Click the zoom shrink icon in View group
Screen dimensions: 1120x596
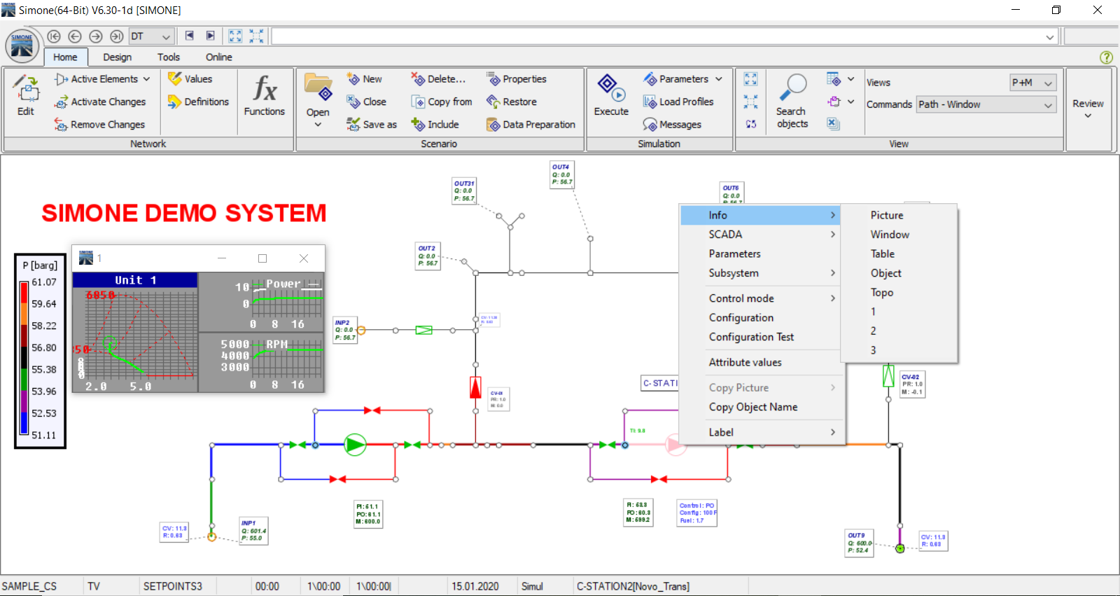(750, 102)
